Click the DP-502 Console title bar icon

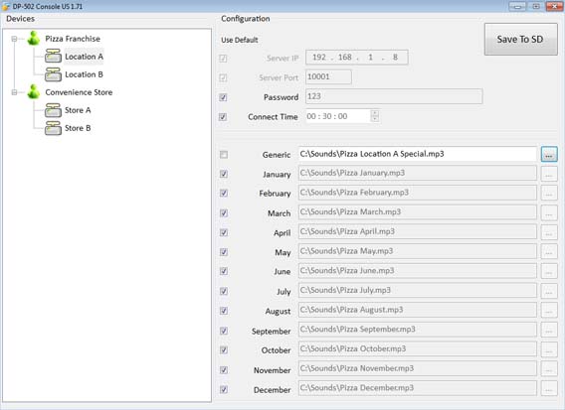(x=6, y=6)
